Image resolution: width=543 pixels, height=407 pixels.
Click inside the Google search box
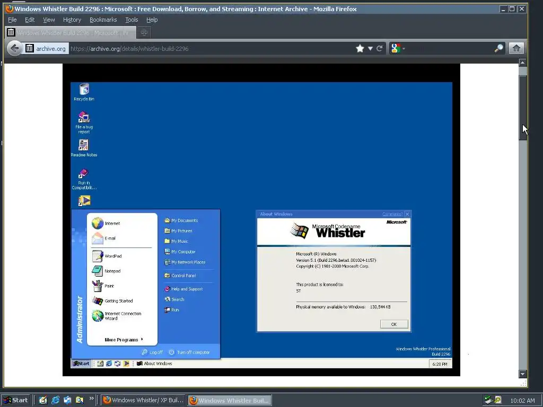[450, 48]
